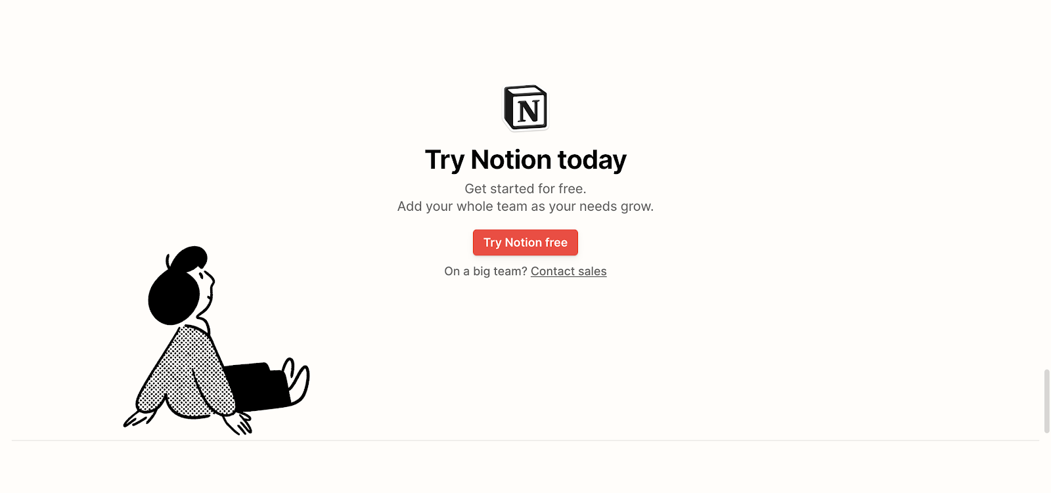Click the Add your whole team sentence
Viewport: 1051px width, 493px height.
tap(525, 206)
